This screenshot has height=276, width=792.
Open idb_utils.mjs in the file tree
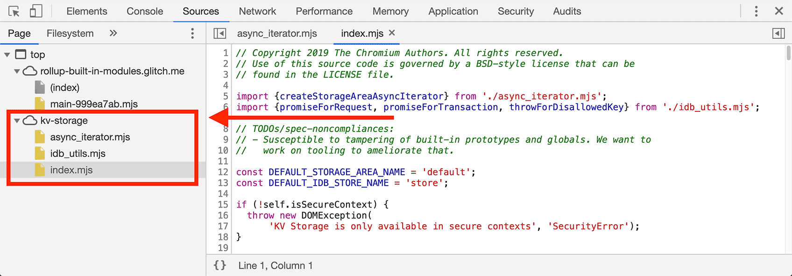(x=78, y=153)
